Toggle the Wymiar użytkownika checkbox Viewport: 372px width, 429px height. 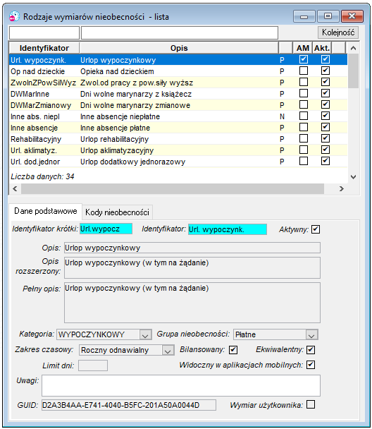tap(311, 404)
